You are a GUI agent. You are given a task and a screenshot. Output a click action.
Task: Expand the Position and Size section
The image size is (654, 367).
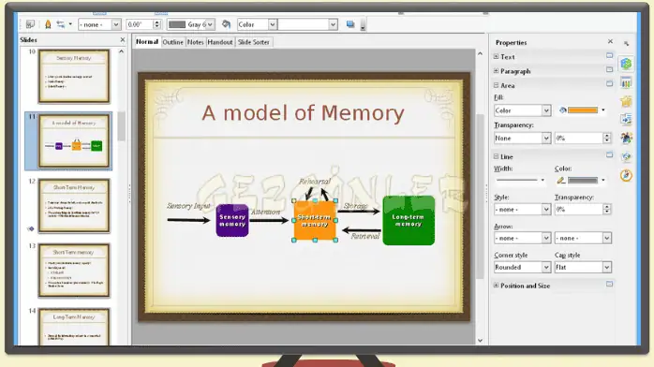[496, 286]
